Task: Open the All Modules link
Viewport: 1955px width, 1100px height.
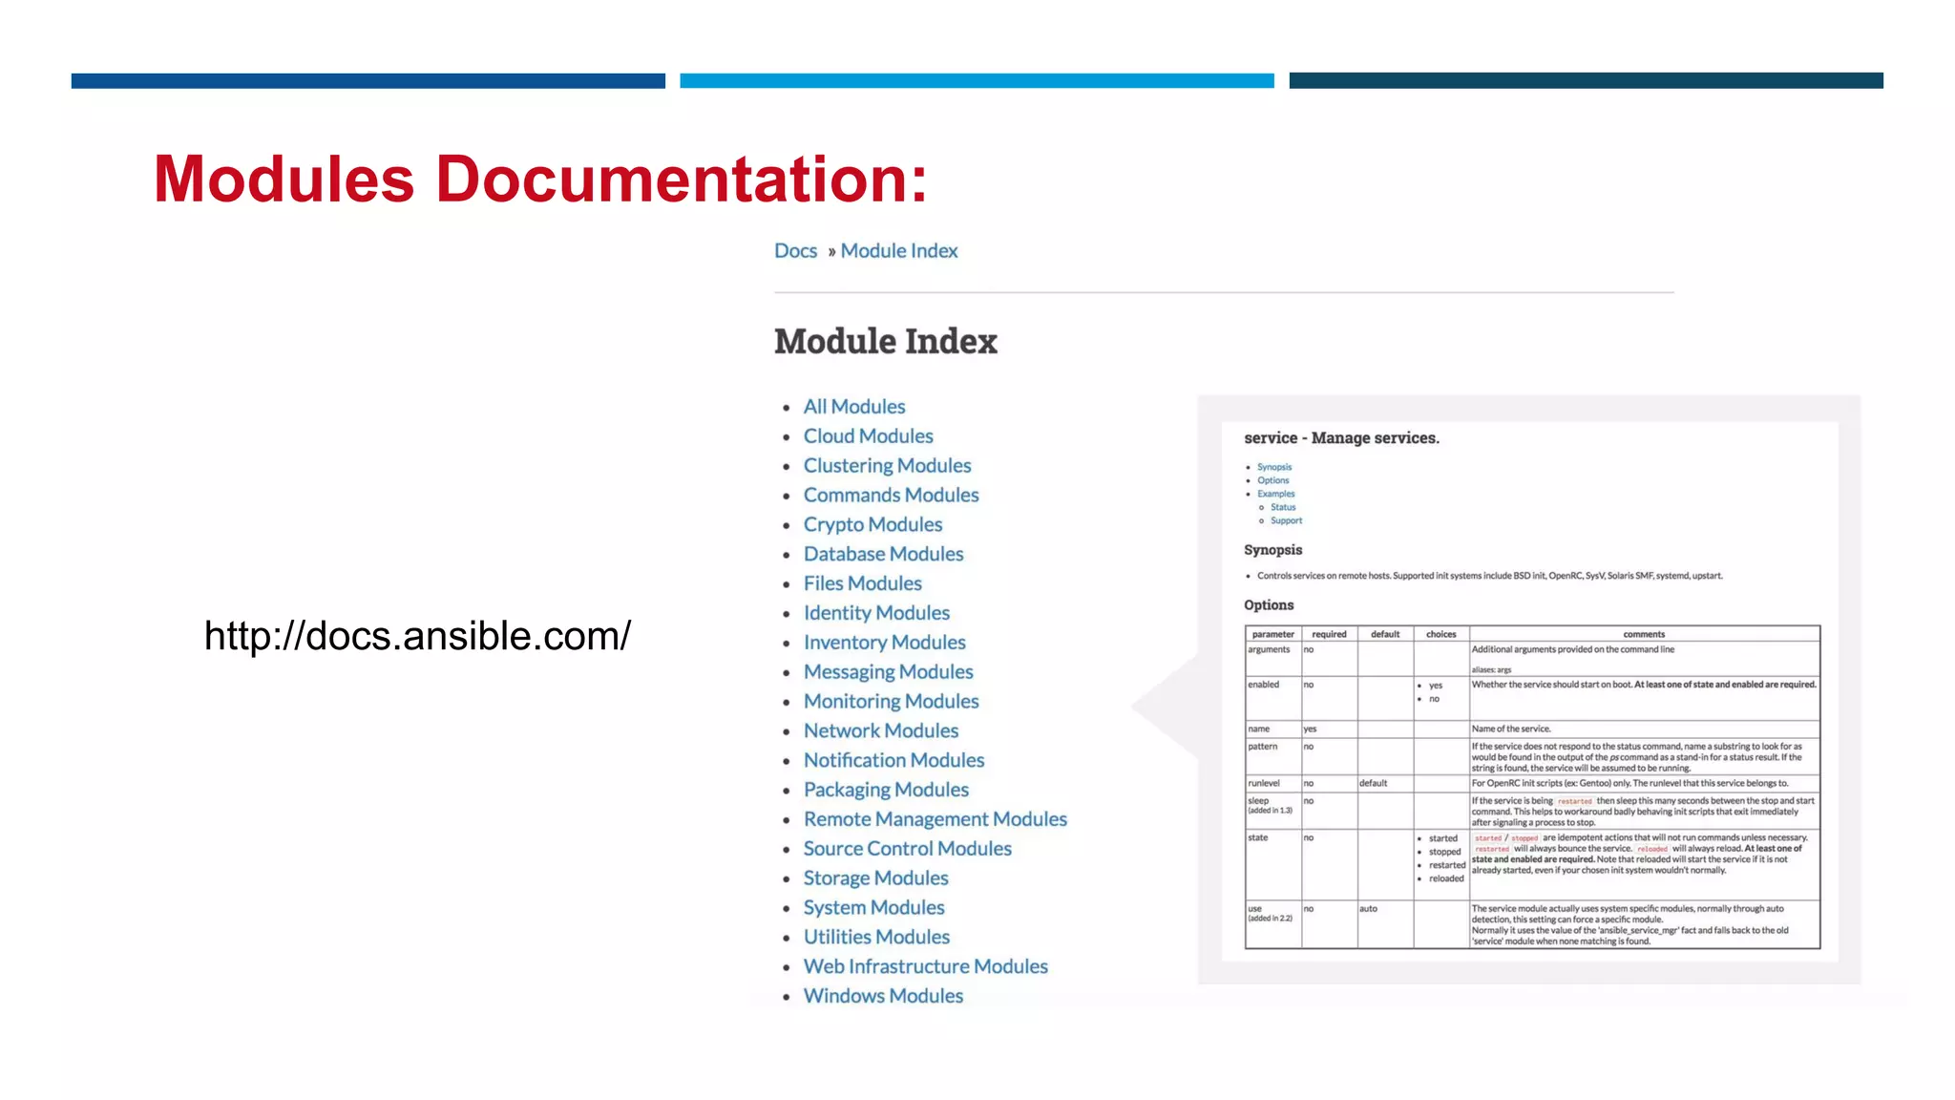Action: [854, 407]
